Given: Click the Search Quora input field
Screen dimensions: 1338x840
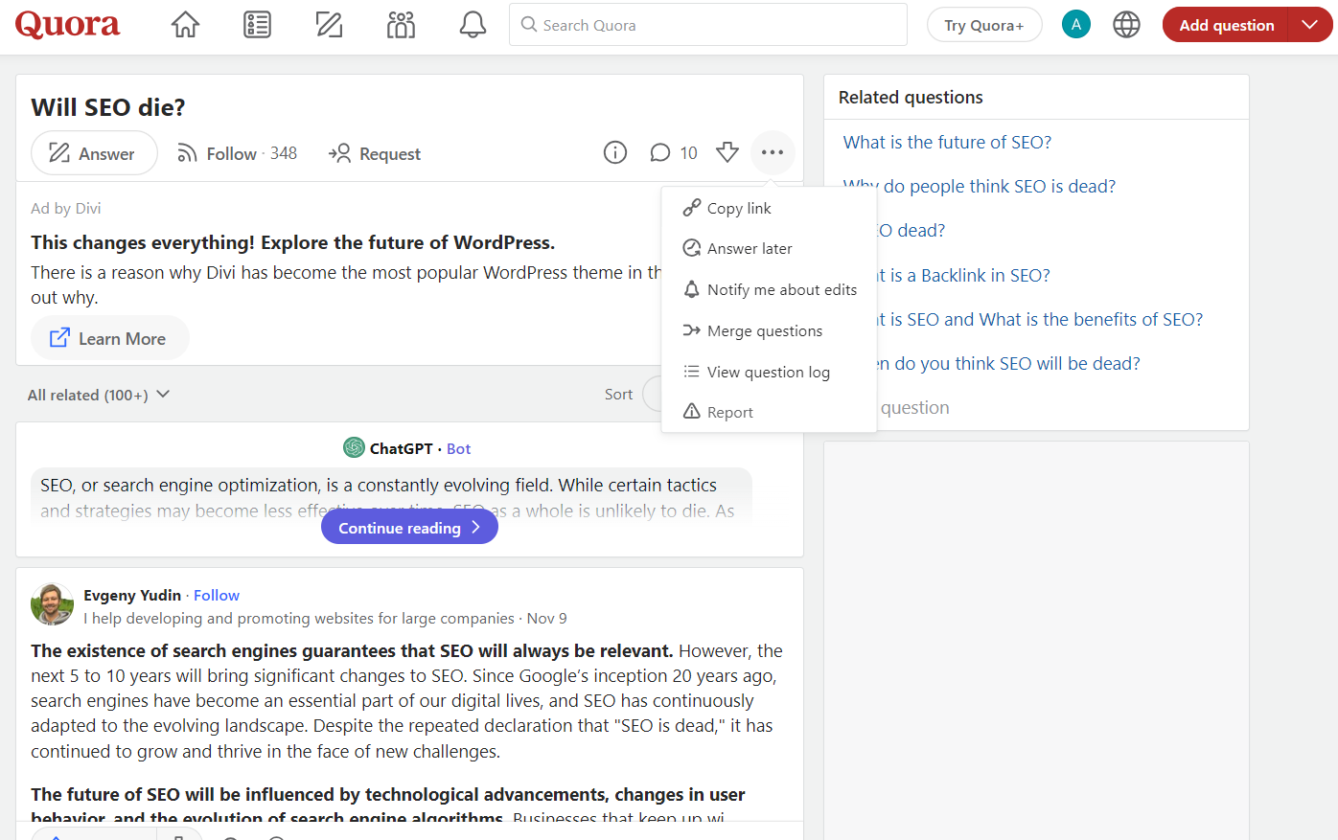Looking at the screenshot, I should pyautogui.click(x=707, y=25).
